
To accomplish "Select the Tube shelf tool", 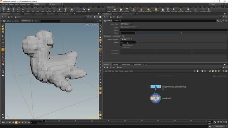I will [x=13, y=10].
